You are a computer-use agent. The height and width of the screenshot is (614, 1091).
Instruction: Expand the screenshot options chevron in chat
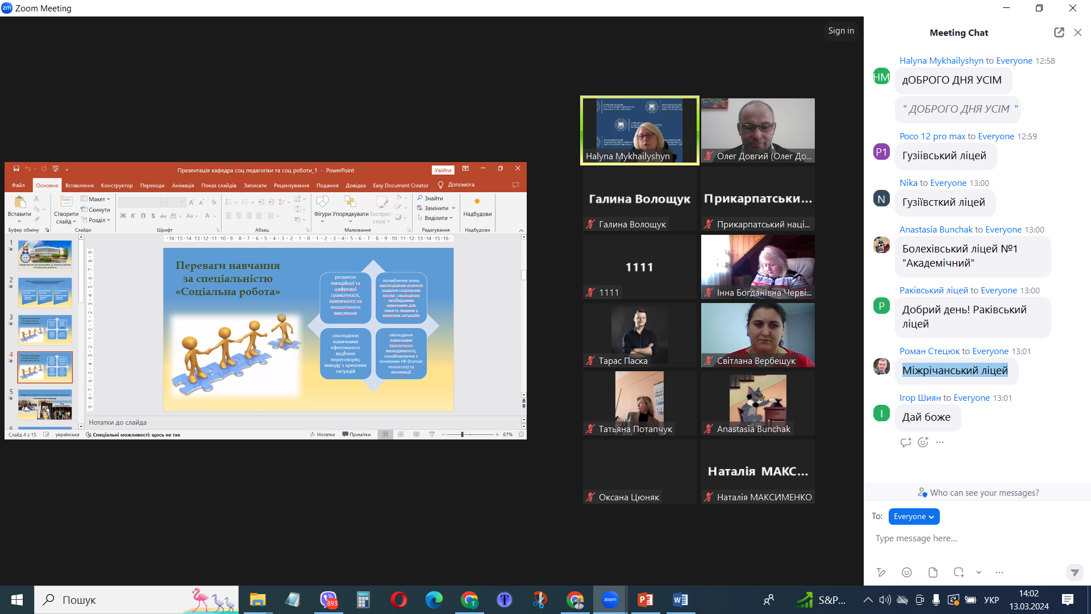tap(978, 572)
